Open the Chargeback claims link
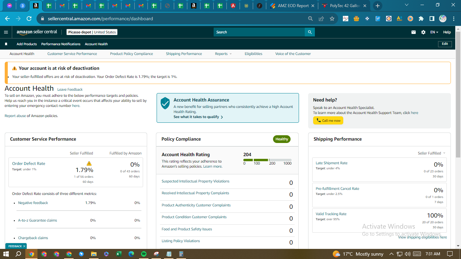 point(33,238)
